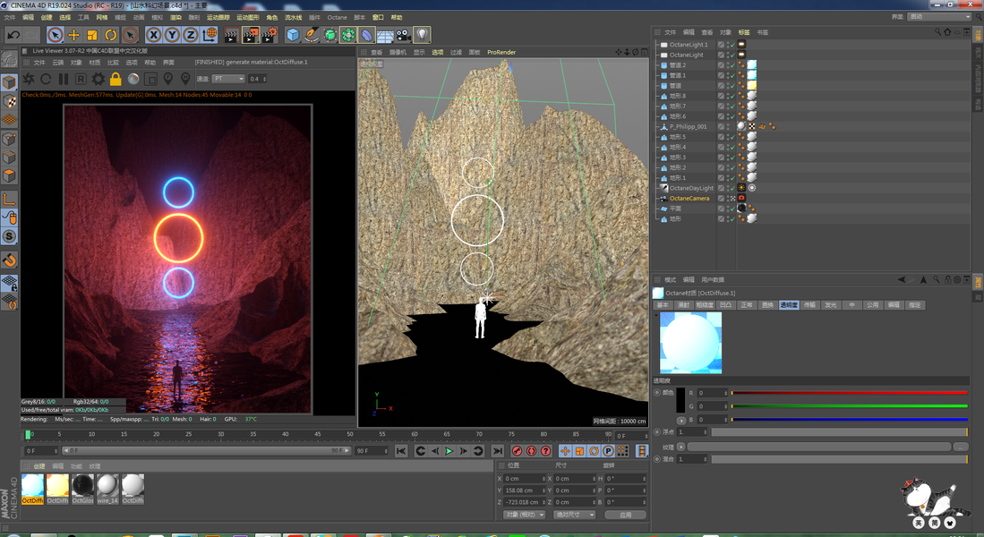Pause rendering in Live Viewer
Viewport: 984px width, 537px height.
63,79
